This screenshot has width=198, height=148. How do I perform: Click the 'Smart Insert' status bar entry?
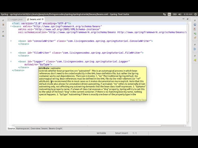[x=122, y=133]
